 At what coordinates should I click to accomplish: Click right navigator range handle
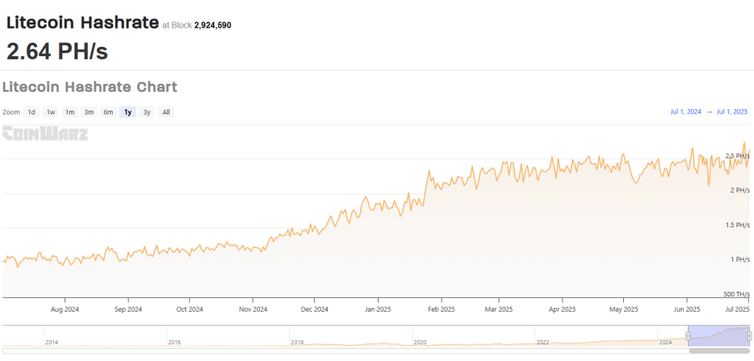[749, 336]
